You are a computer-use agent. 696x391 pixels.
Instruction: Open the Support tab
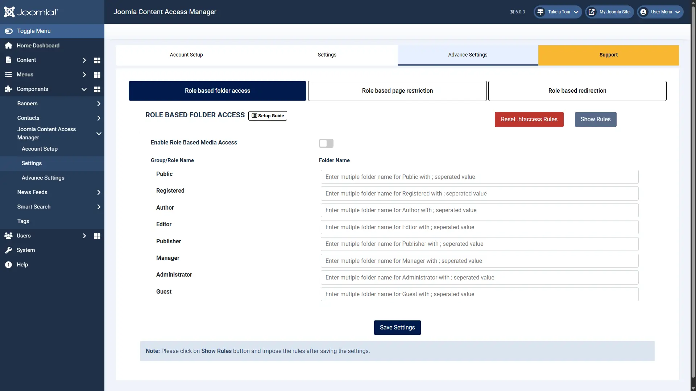point(608,55)
